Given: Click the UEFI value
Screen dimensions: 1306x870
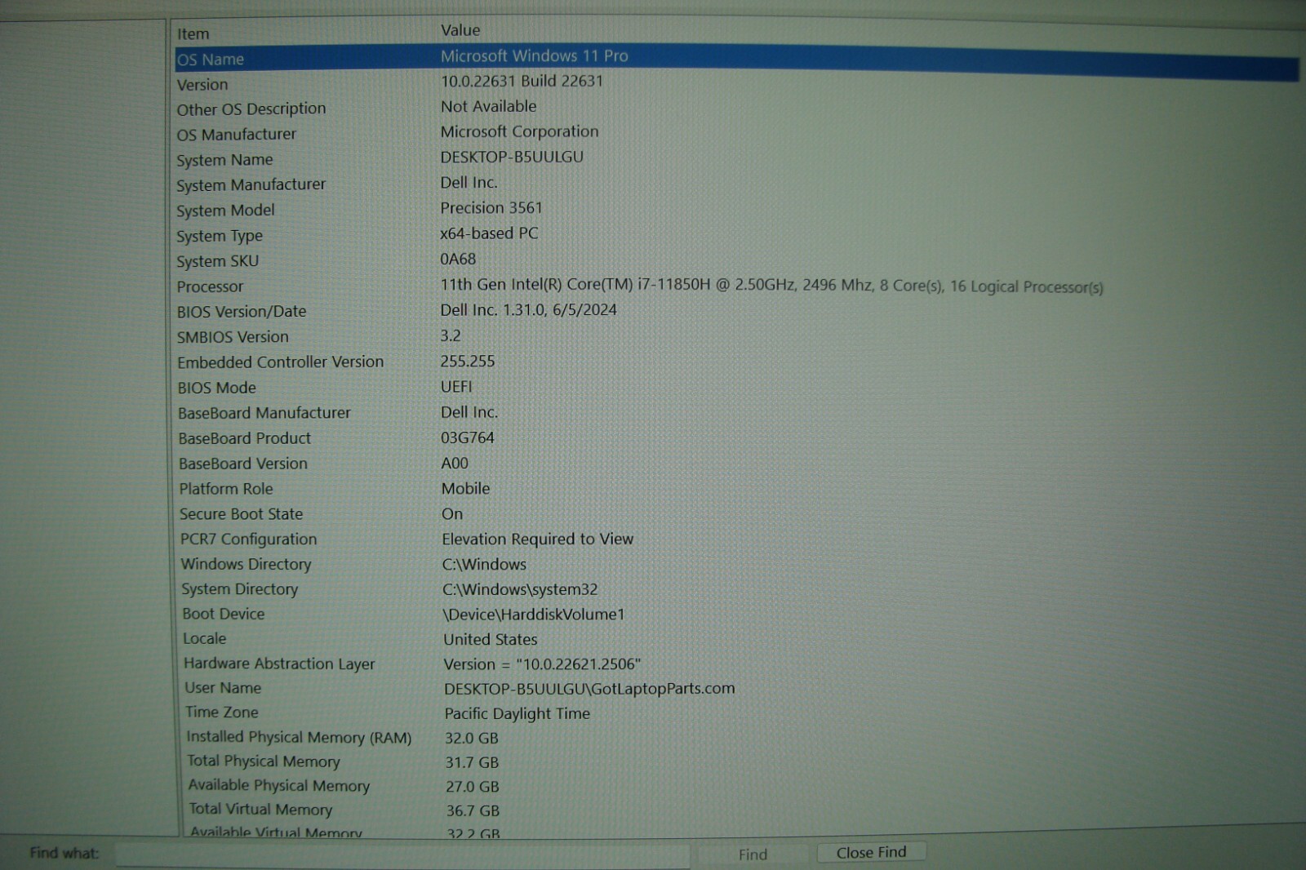Looking at the screenshot, I should [456, 387].
